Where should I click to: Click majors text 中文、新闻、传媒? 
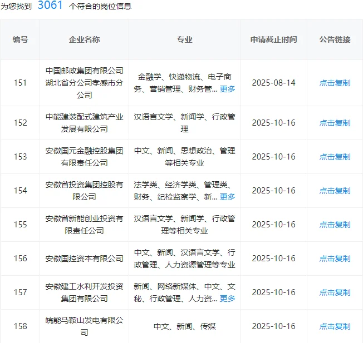184,326
